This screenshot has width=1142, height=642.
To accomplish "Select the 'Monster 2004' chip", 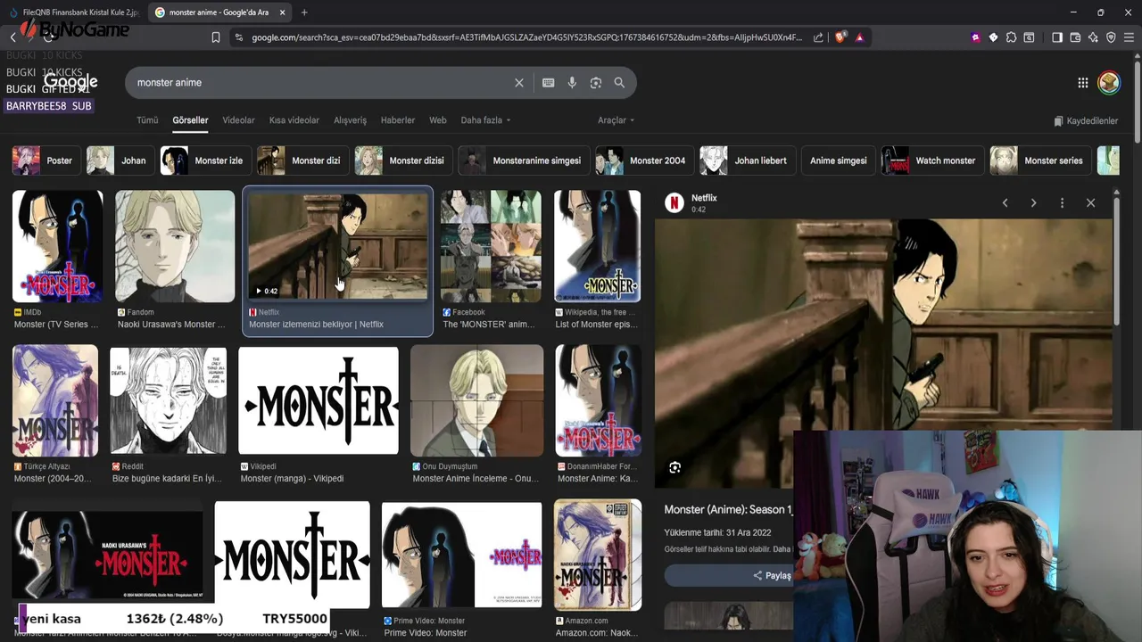I will coord(644,160).
